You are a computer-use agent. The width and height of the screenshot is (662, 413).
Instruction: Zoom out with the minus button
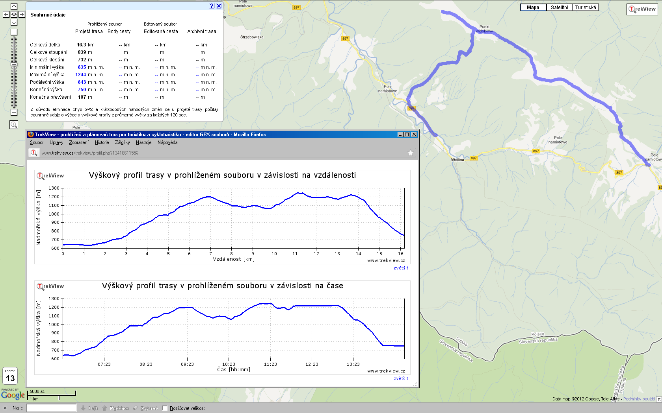14,112
